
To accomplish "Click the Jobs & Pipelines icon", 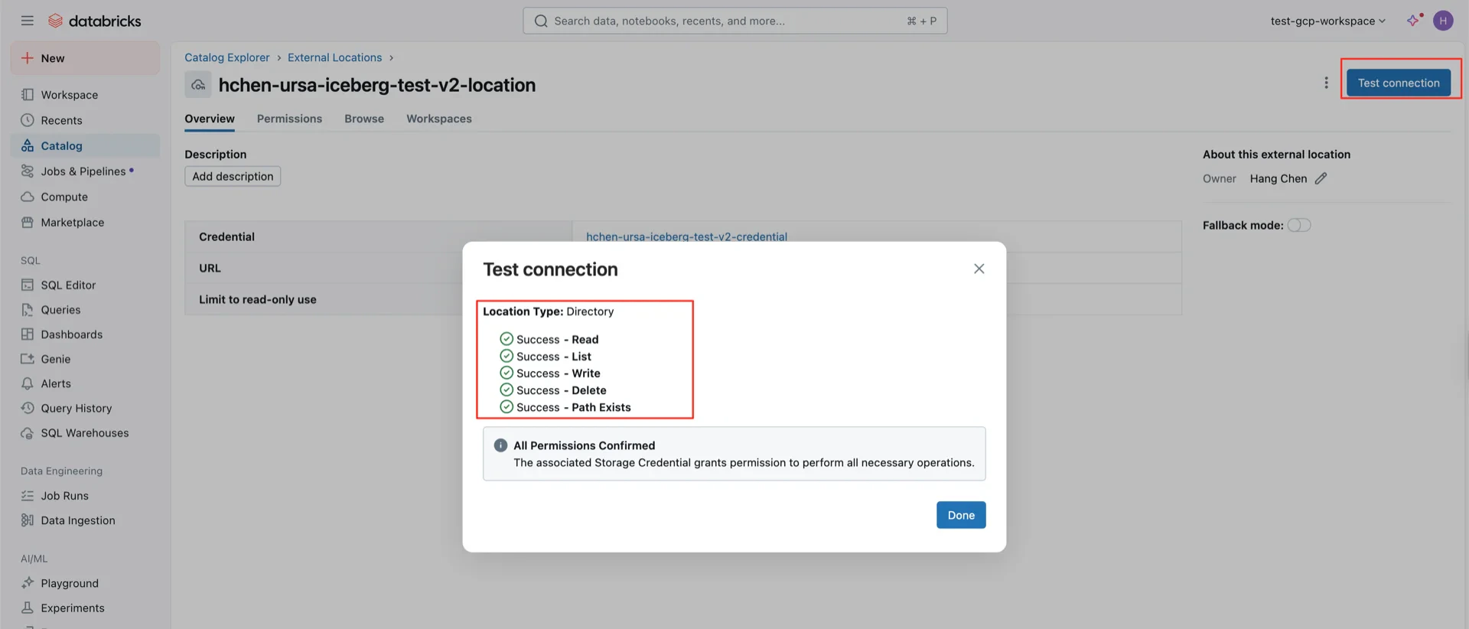I will pos(28,171).
